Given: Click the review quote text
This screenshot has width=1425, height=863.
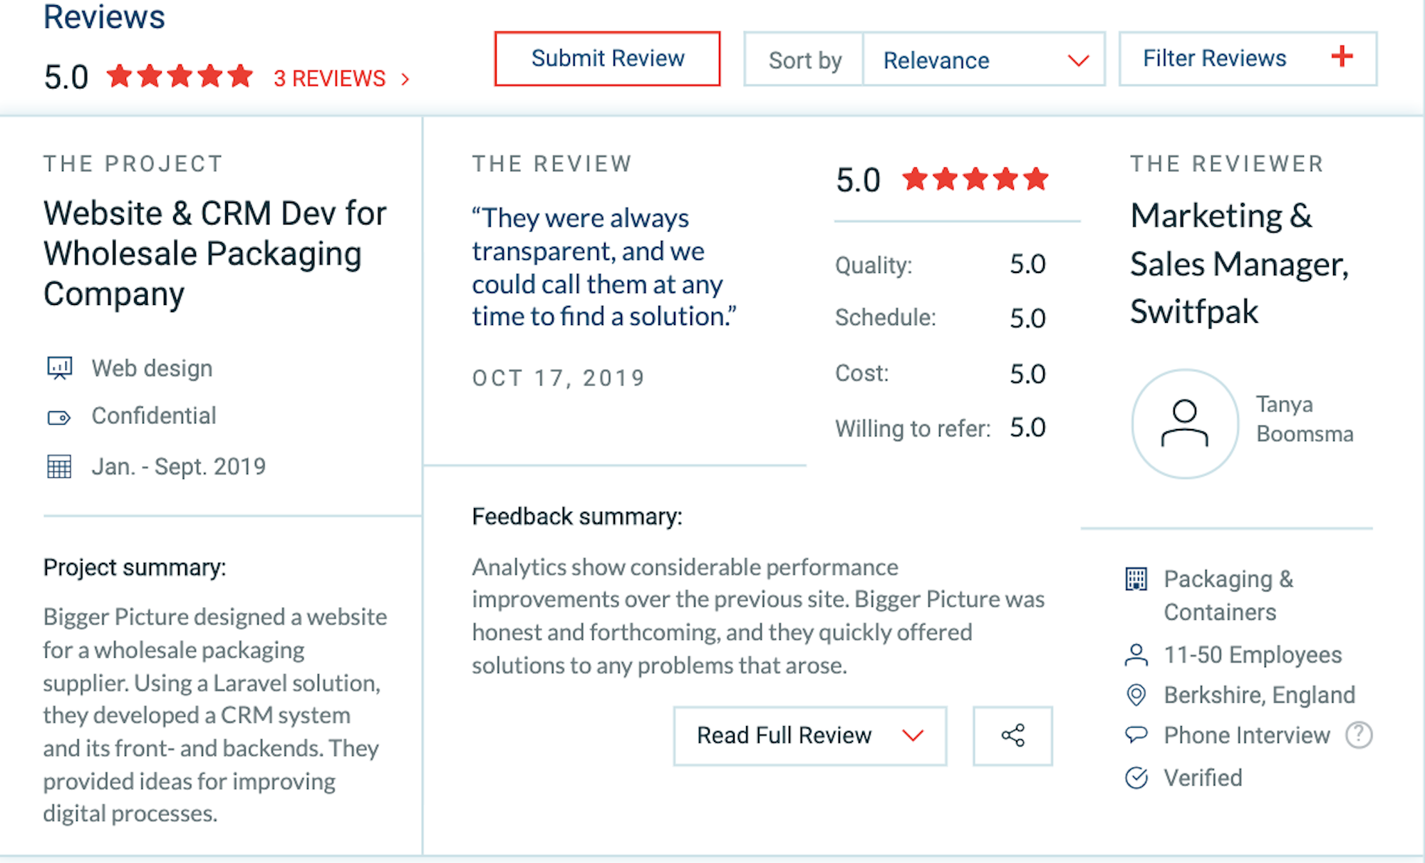Looking at the screenshot, I should click(603, 267).
